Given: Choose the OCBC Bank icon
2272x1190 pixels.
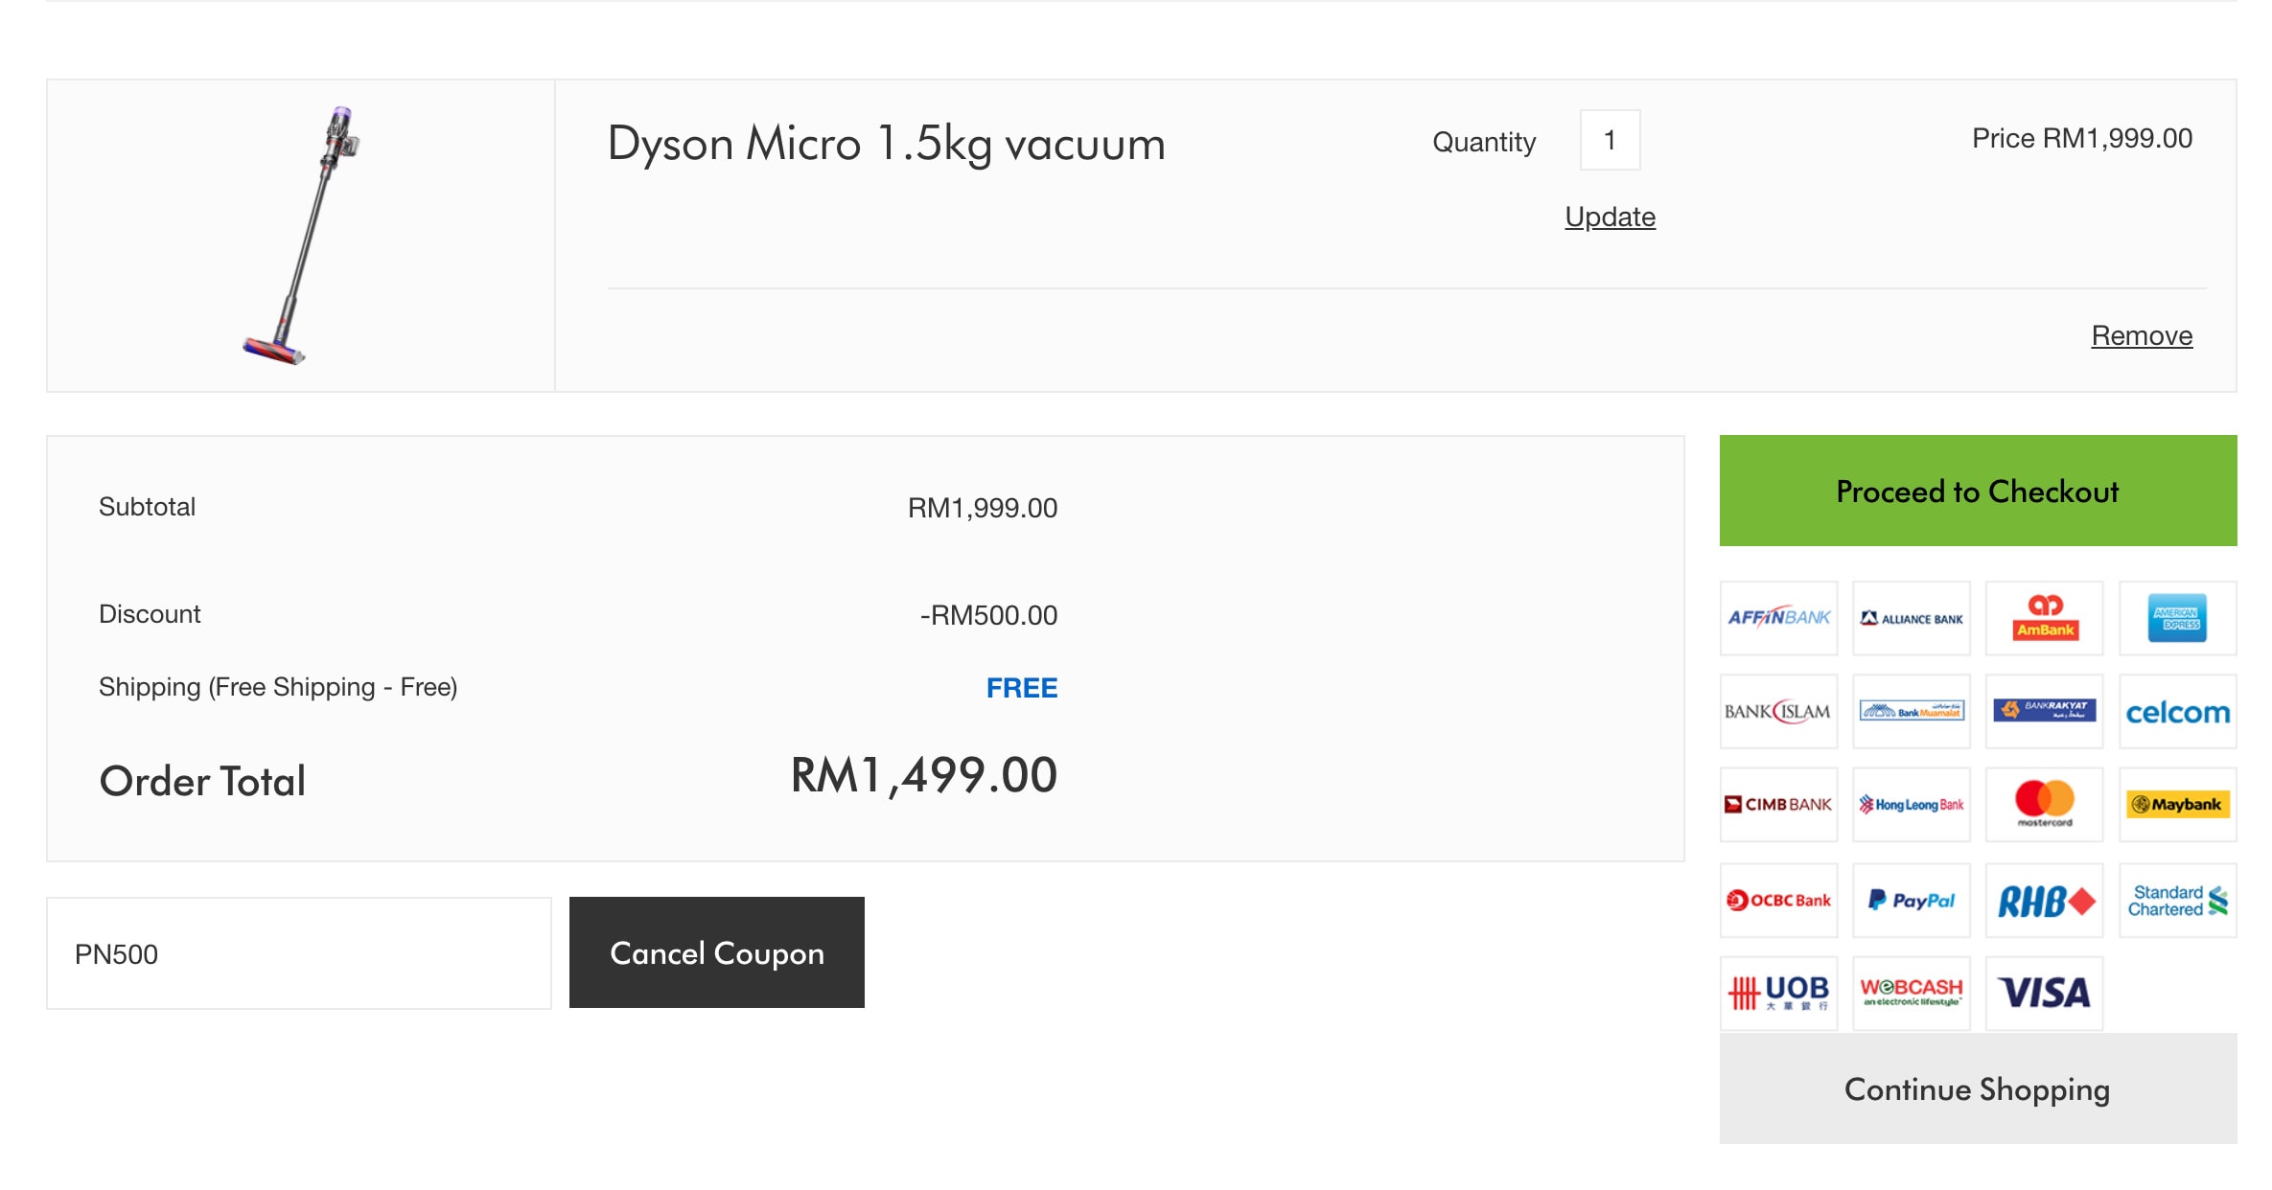Looking at the screenshot, I should [1778, 900].
